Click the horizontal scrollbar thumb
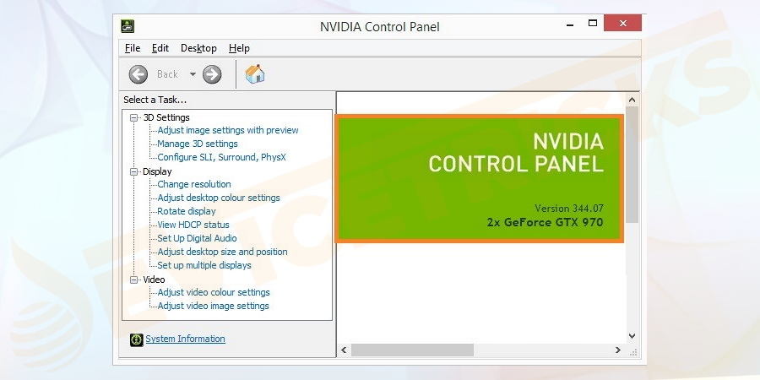760x380 pixels. pos(412,350)
